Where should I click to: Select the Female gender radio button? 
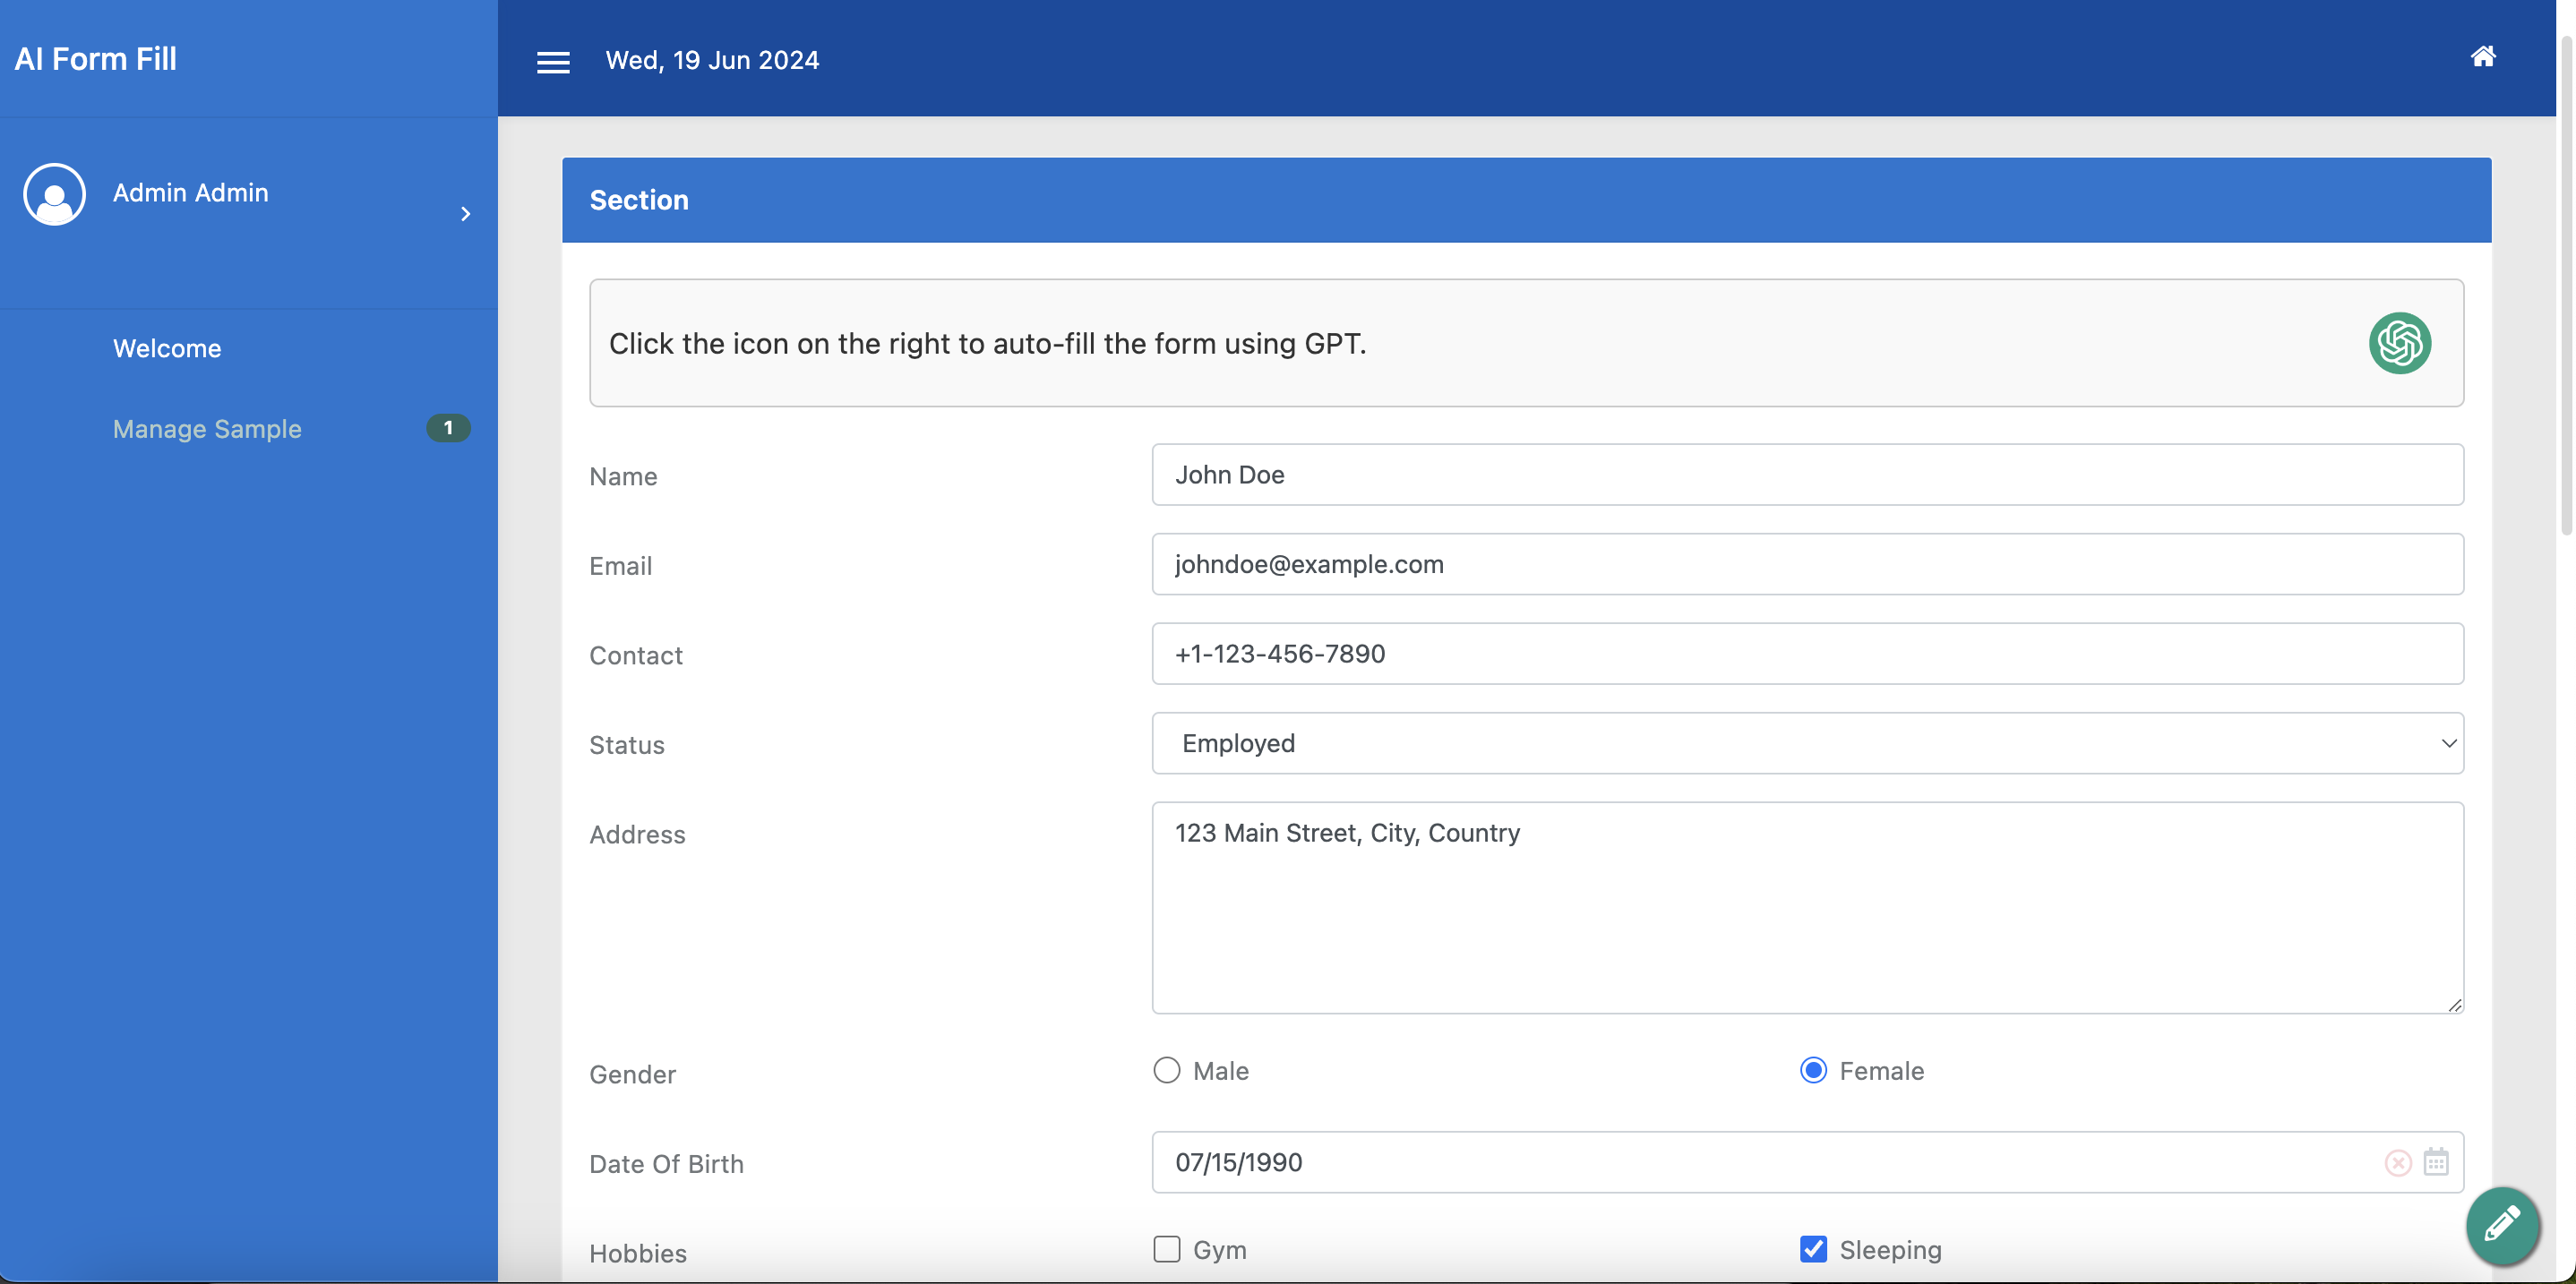(x=1813, y=1070)
